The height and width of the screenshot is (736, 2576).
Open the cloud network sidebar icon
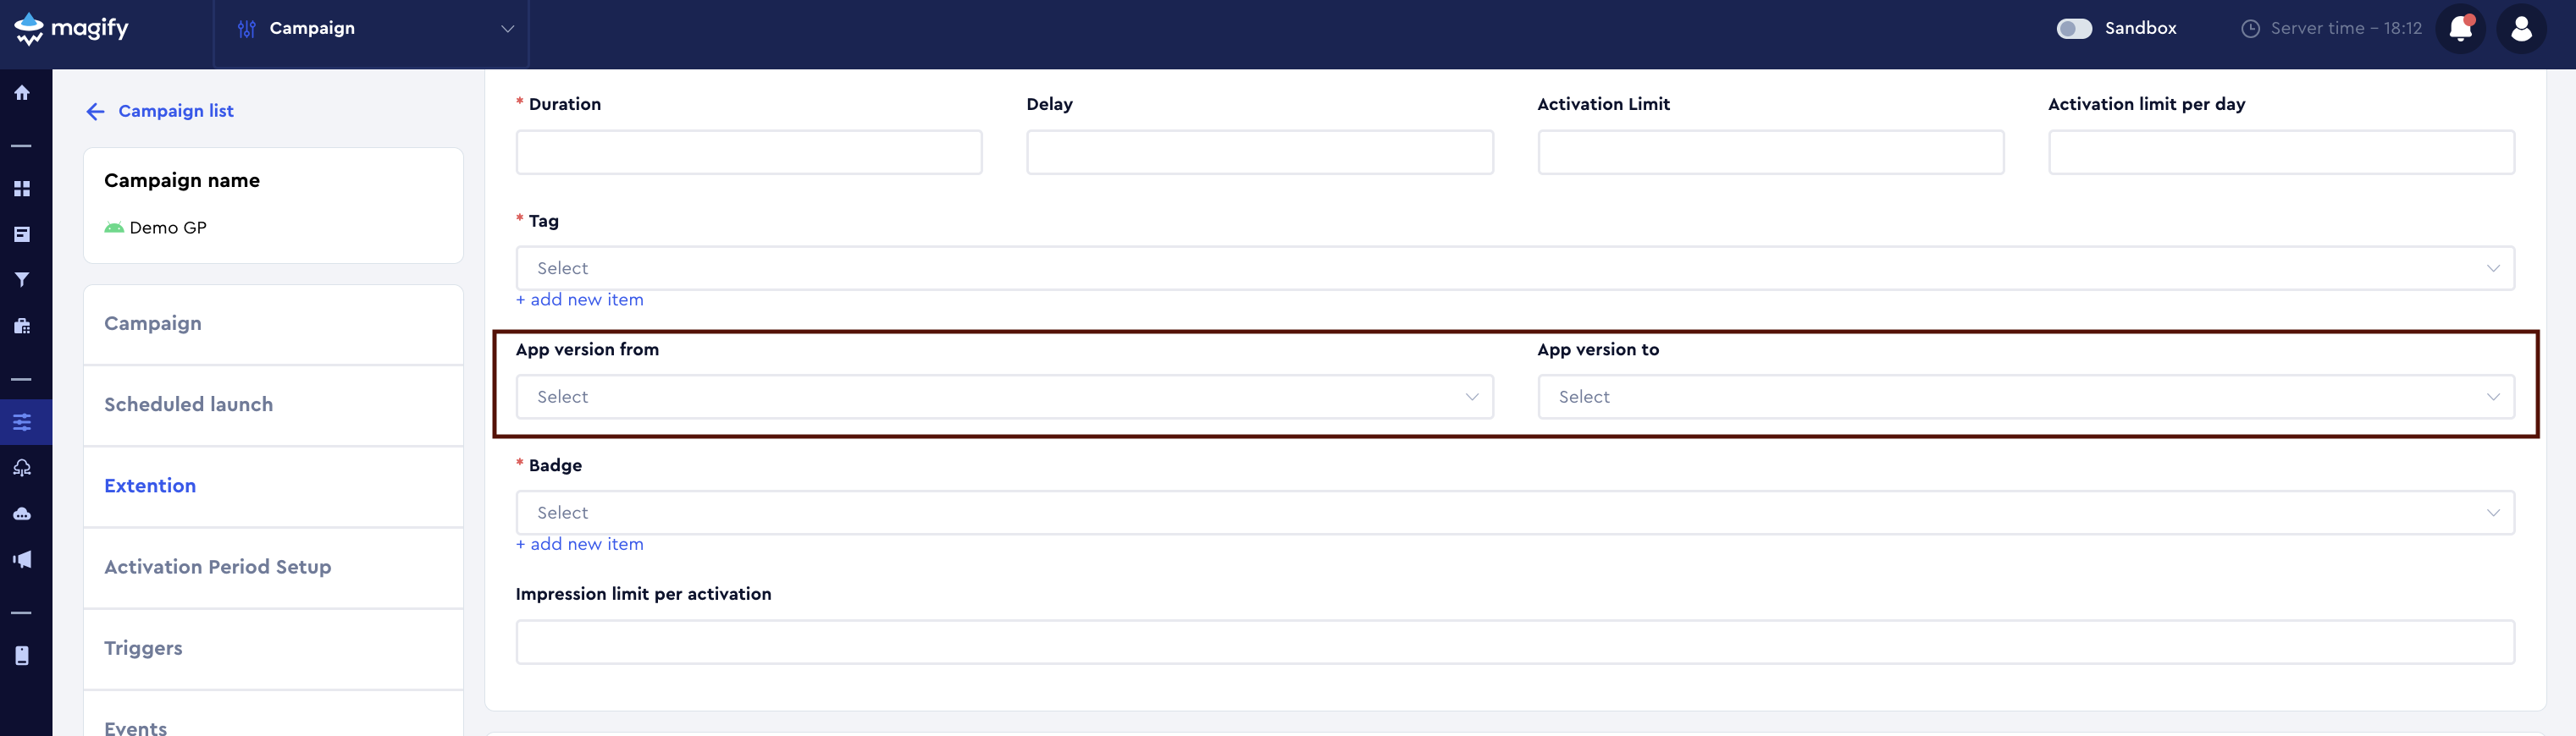(22, 467)
